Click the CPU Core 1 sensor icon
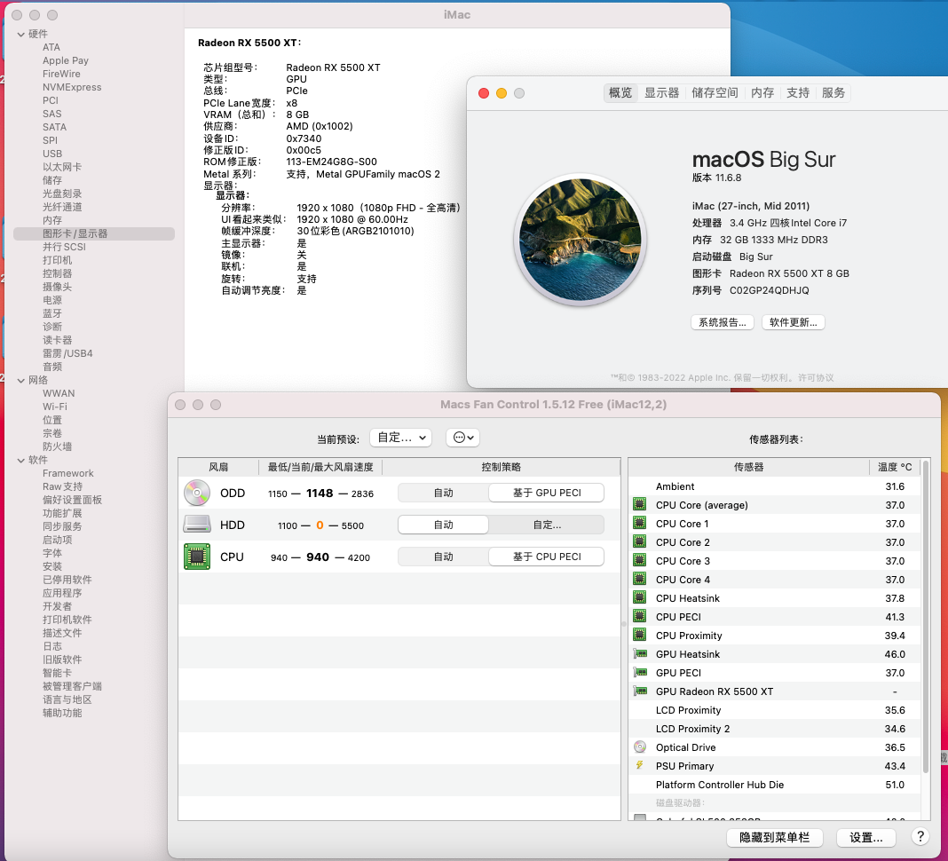This screenshot has width=948, height=861. pyautogui.click(x=640, y=523)
